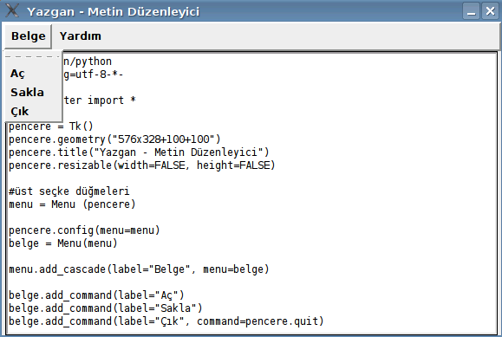This screenshot has height=337, width=502.
Task: Click the pencere.config(menu=menu) line
Action: pos(84,230)
